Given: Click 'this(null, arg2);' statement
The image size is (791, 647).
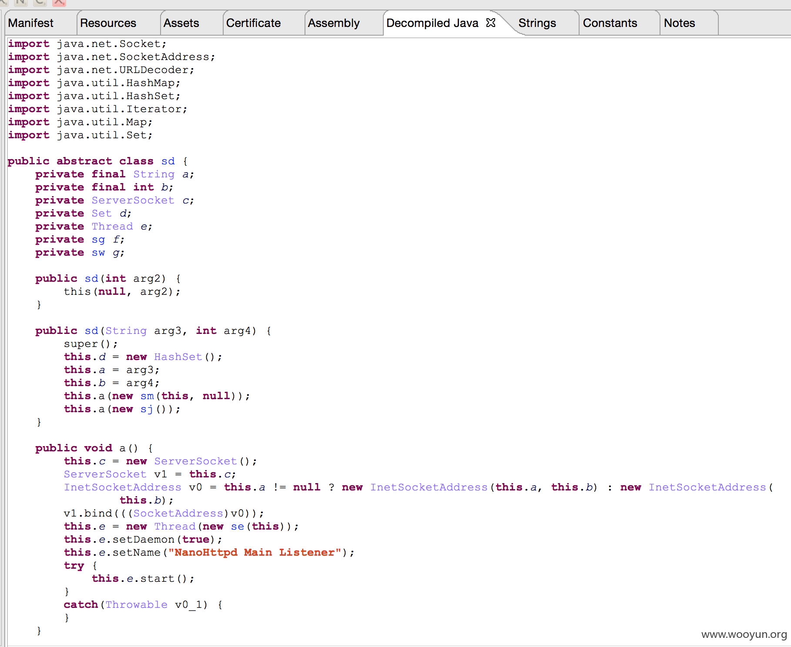Looking at the screenshot, I should pos(122,292).
